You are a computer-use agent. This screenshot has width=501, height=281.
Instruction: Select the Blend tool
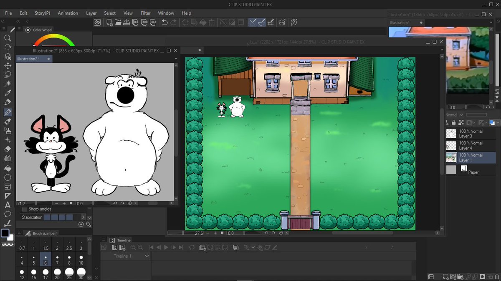tap(8, 158)
